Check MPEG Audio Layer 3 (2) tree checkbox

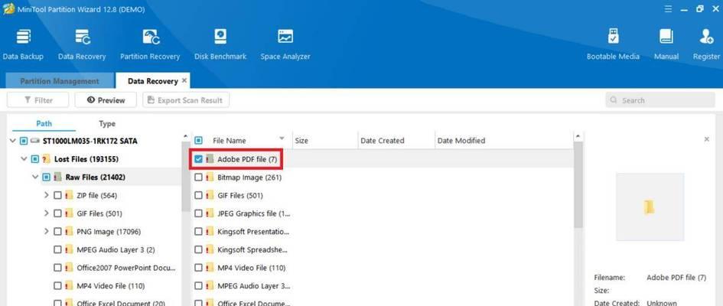[57, 250]
